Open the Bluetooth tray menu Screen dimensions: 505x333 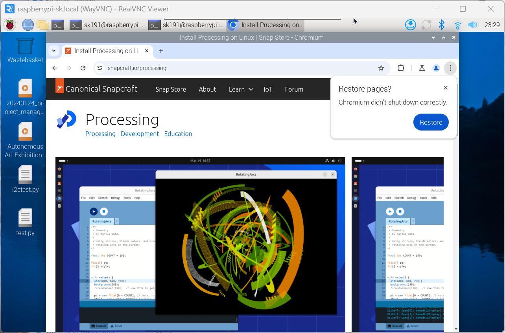pos(442,25)
